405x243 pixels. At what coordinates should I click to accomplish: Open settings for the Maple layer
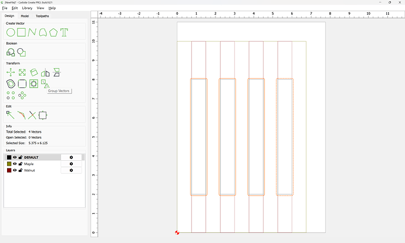point(71,164)
